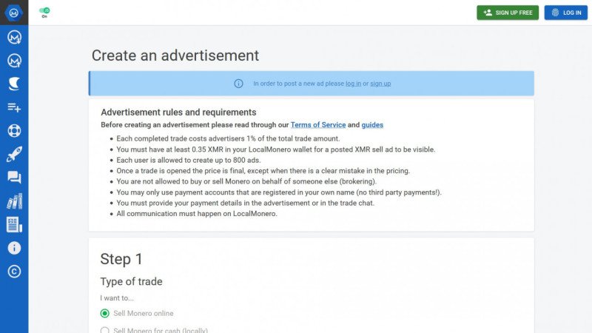Image resolution: width=592 pixels, height=333 pixels.
Task: Click the copyright symbol sidebar icon
Action: click(14, 272)
